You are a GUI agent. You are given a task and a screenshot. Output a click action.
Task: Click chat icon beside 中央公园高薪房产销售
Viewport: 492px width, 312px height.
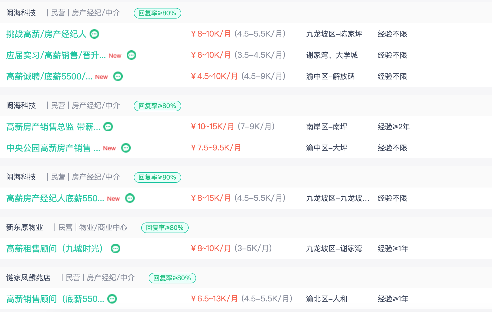tap(126, 148)
